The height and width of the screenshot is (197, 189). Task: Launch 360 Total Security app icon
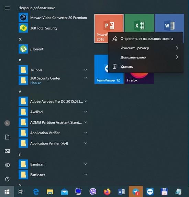click(23, 28)
